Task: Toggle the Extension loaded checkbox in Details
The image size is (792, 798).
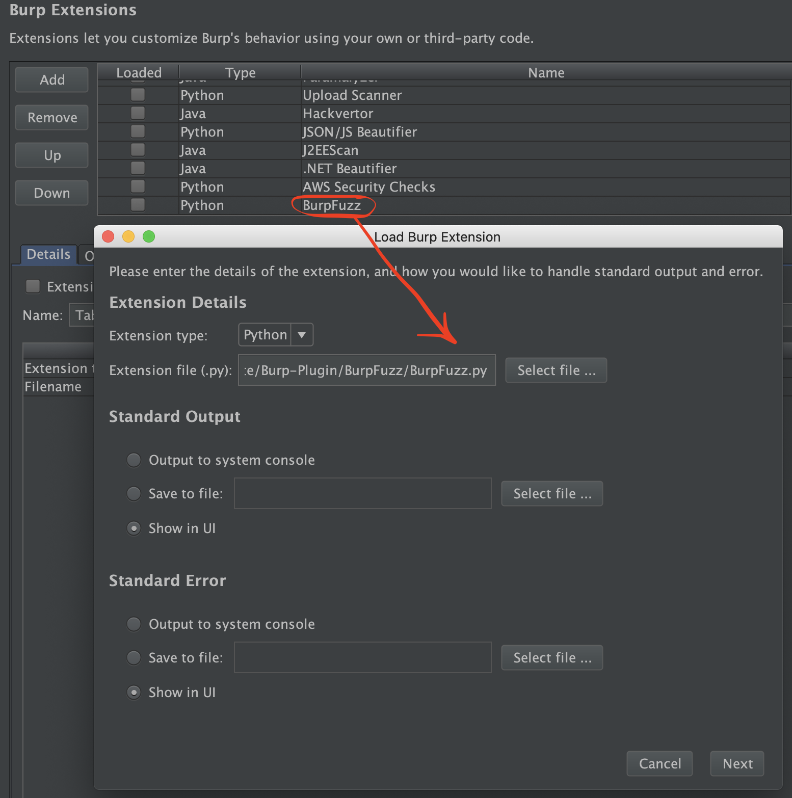Action: 33,286
